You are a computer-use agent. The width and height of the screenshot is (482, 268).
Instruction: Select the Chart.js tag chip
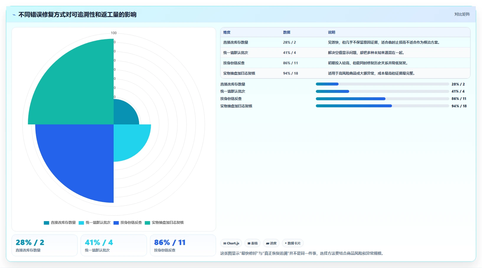[x=231, y=243]
